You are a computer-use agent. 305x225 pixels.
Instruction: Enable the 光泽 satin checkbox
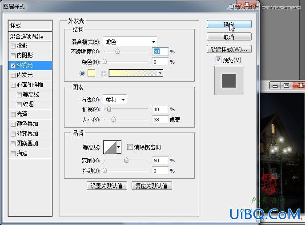[13, 114]
